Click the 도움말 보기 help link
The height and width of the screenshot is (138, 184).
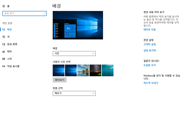click(149, 65)
